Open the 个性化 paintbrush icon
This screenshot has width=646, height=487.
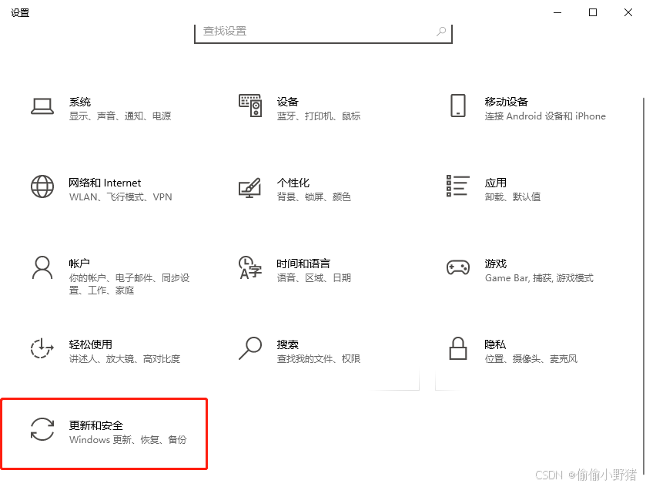pyautogui.click(x=250, y=187)
